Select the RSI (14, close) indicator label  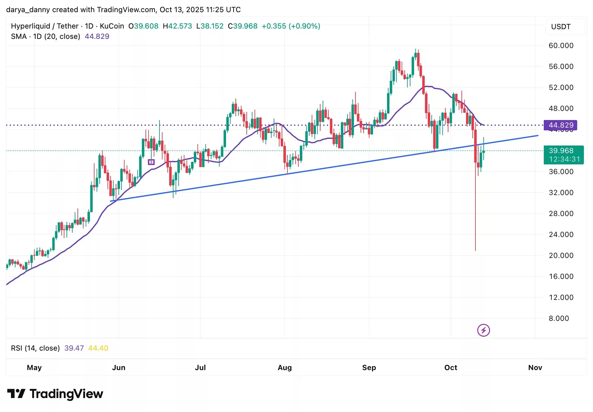[35, 348]
